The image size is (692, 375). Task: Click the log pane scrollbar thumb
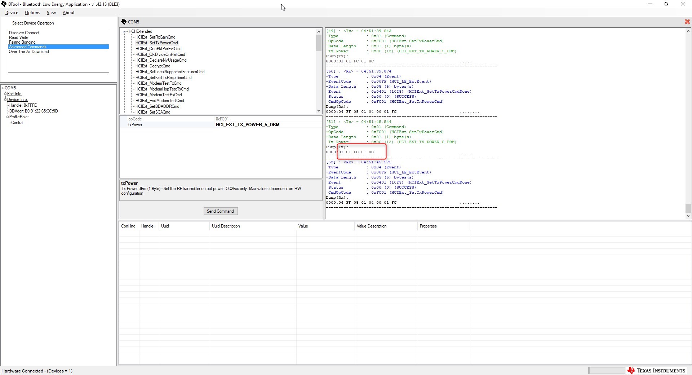(x=688, y=208)
